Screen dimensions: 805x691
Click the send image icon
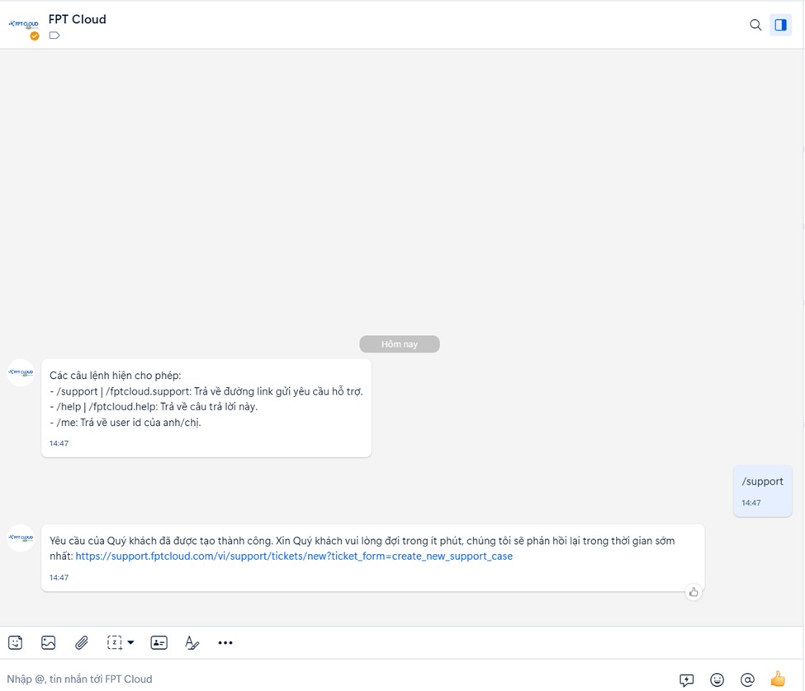pos(49,642)
